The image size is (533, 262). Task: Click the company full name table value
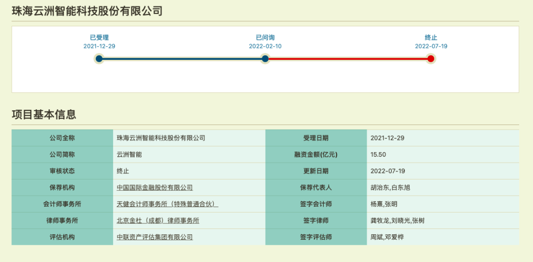161,138
